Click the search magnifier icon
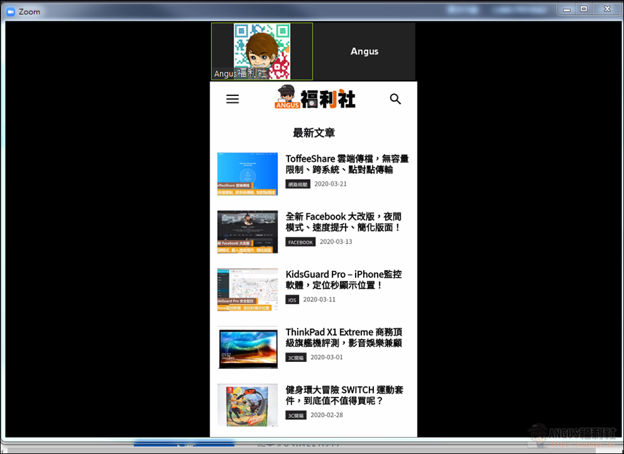The height and width of the screenshot is (454, 624). [x=395, y=99]
